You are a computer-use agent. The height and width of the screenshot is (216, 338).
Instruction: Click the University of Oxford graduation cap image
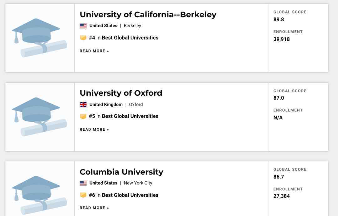tap(39, 117)
